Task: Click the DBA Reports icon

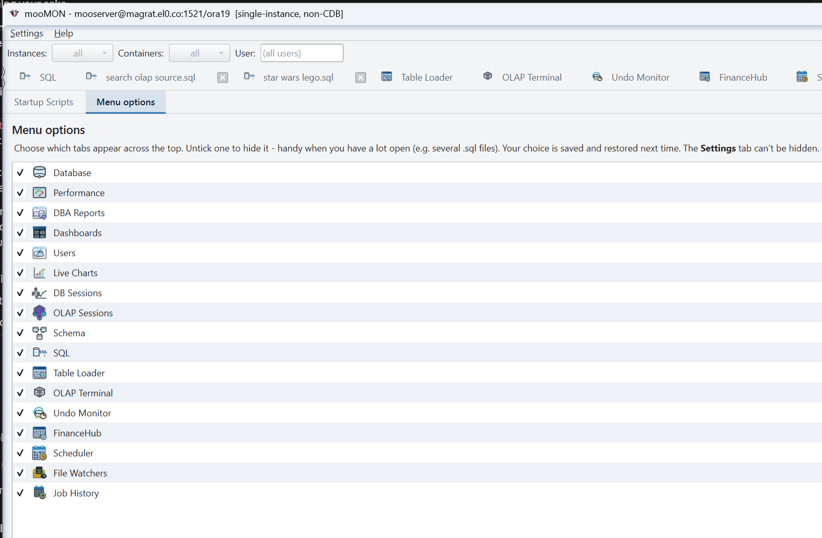Action: tap(40, 213)
